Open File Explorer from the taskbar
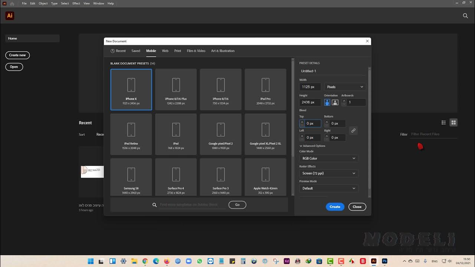 [x=134, y=261]
